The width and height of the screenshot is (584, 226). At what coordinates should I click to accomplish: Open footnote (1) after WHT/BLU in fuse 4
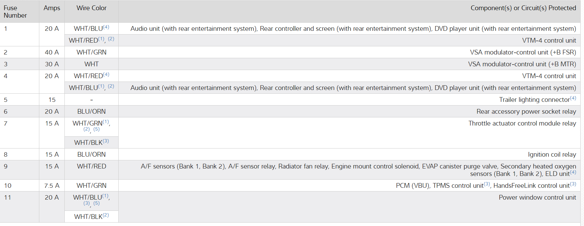101,86
